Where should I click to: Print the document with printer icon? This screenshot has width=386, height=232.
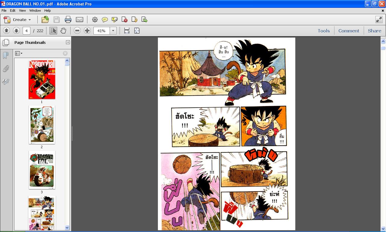pos(68,20)
